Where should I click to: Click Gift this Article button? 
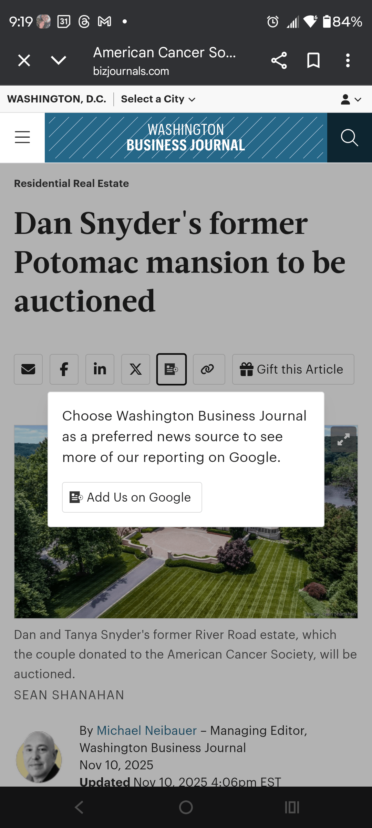tap(293, 369)
